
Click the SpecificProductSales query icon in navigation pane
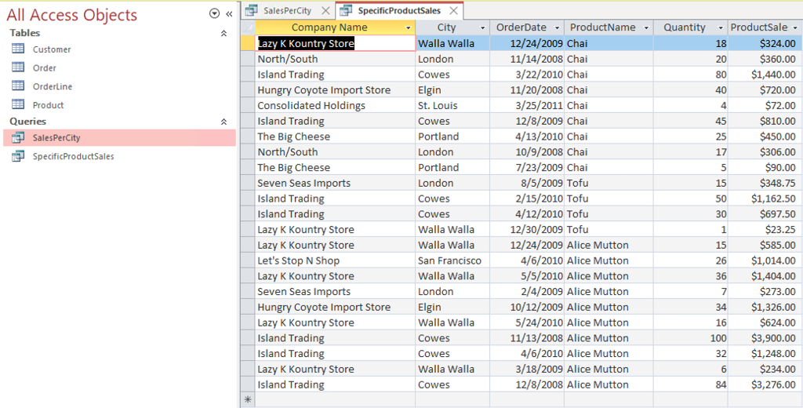(x=18, y=156)
